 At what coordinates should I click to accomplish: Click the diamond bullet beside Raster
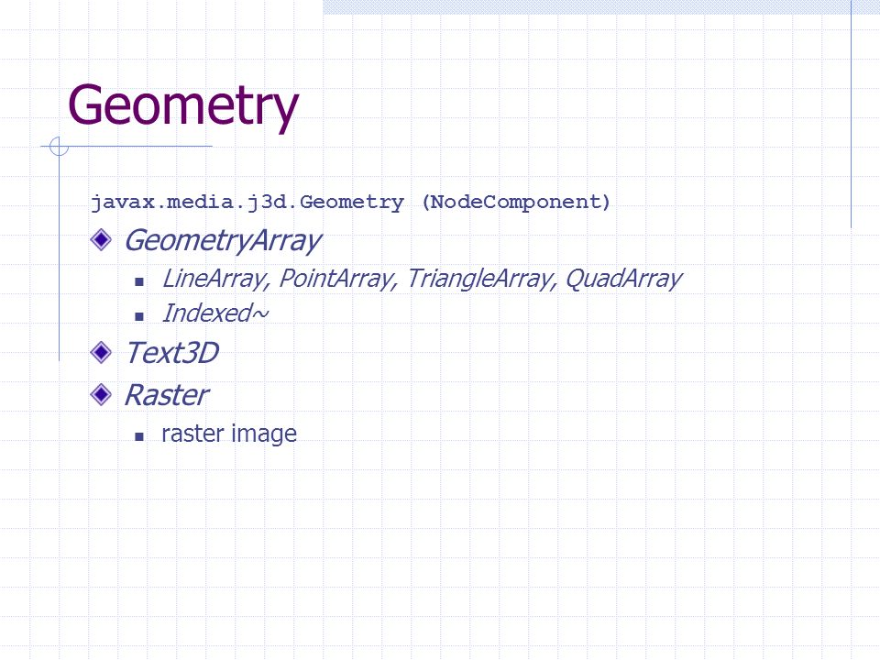[x=101, y=394]
